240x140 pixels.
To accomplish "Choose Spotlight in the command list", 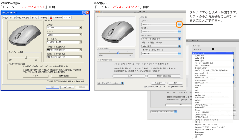I will click(213, 134).
